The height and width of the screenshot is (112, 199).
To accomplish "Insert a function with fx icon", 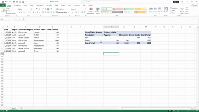I will 24,19.
